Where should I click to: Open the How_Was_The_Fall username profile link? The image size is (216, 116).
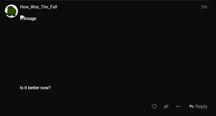click(39, 7)
